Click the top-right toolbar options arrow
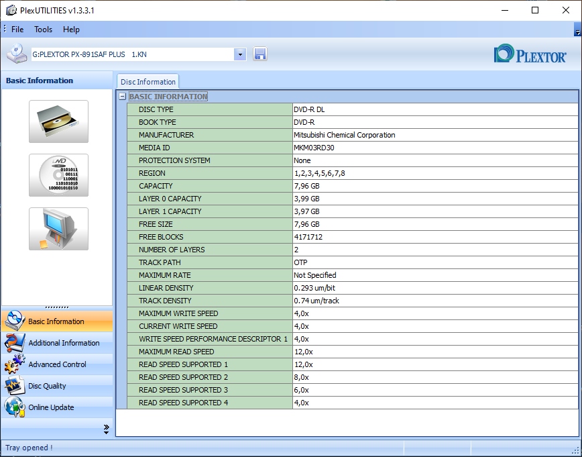Image resolution: width=582 pixels, height=457 pixels. (577, 30)
